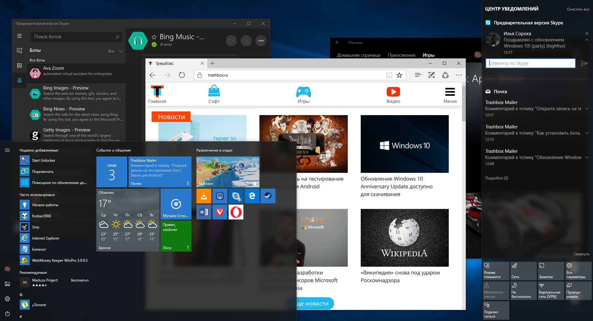593x321 pixels.
Task: Send the Skype reply in notification center
Action: click(x=584, y=63)
